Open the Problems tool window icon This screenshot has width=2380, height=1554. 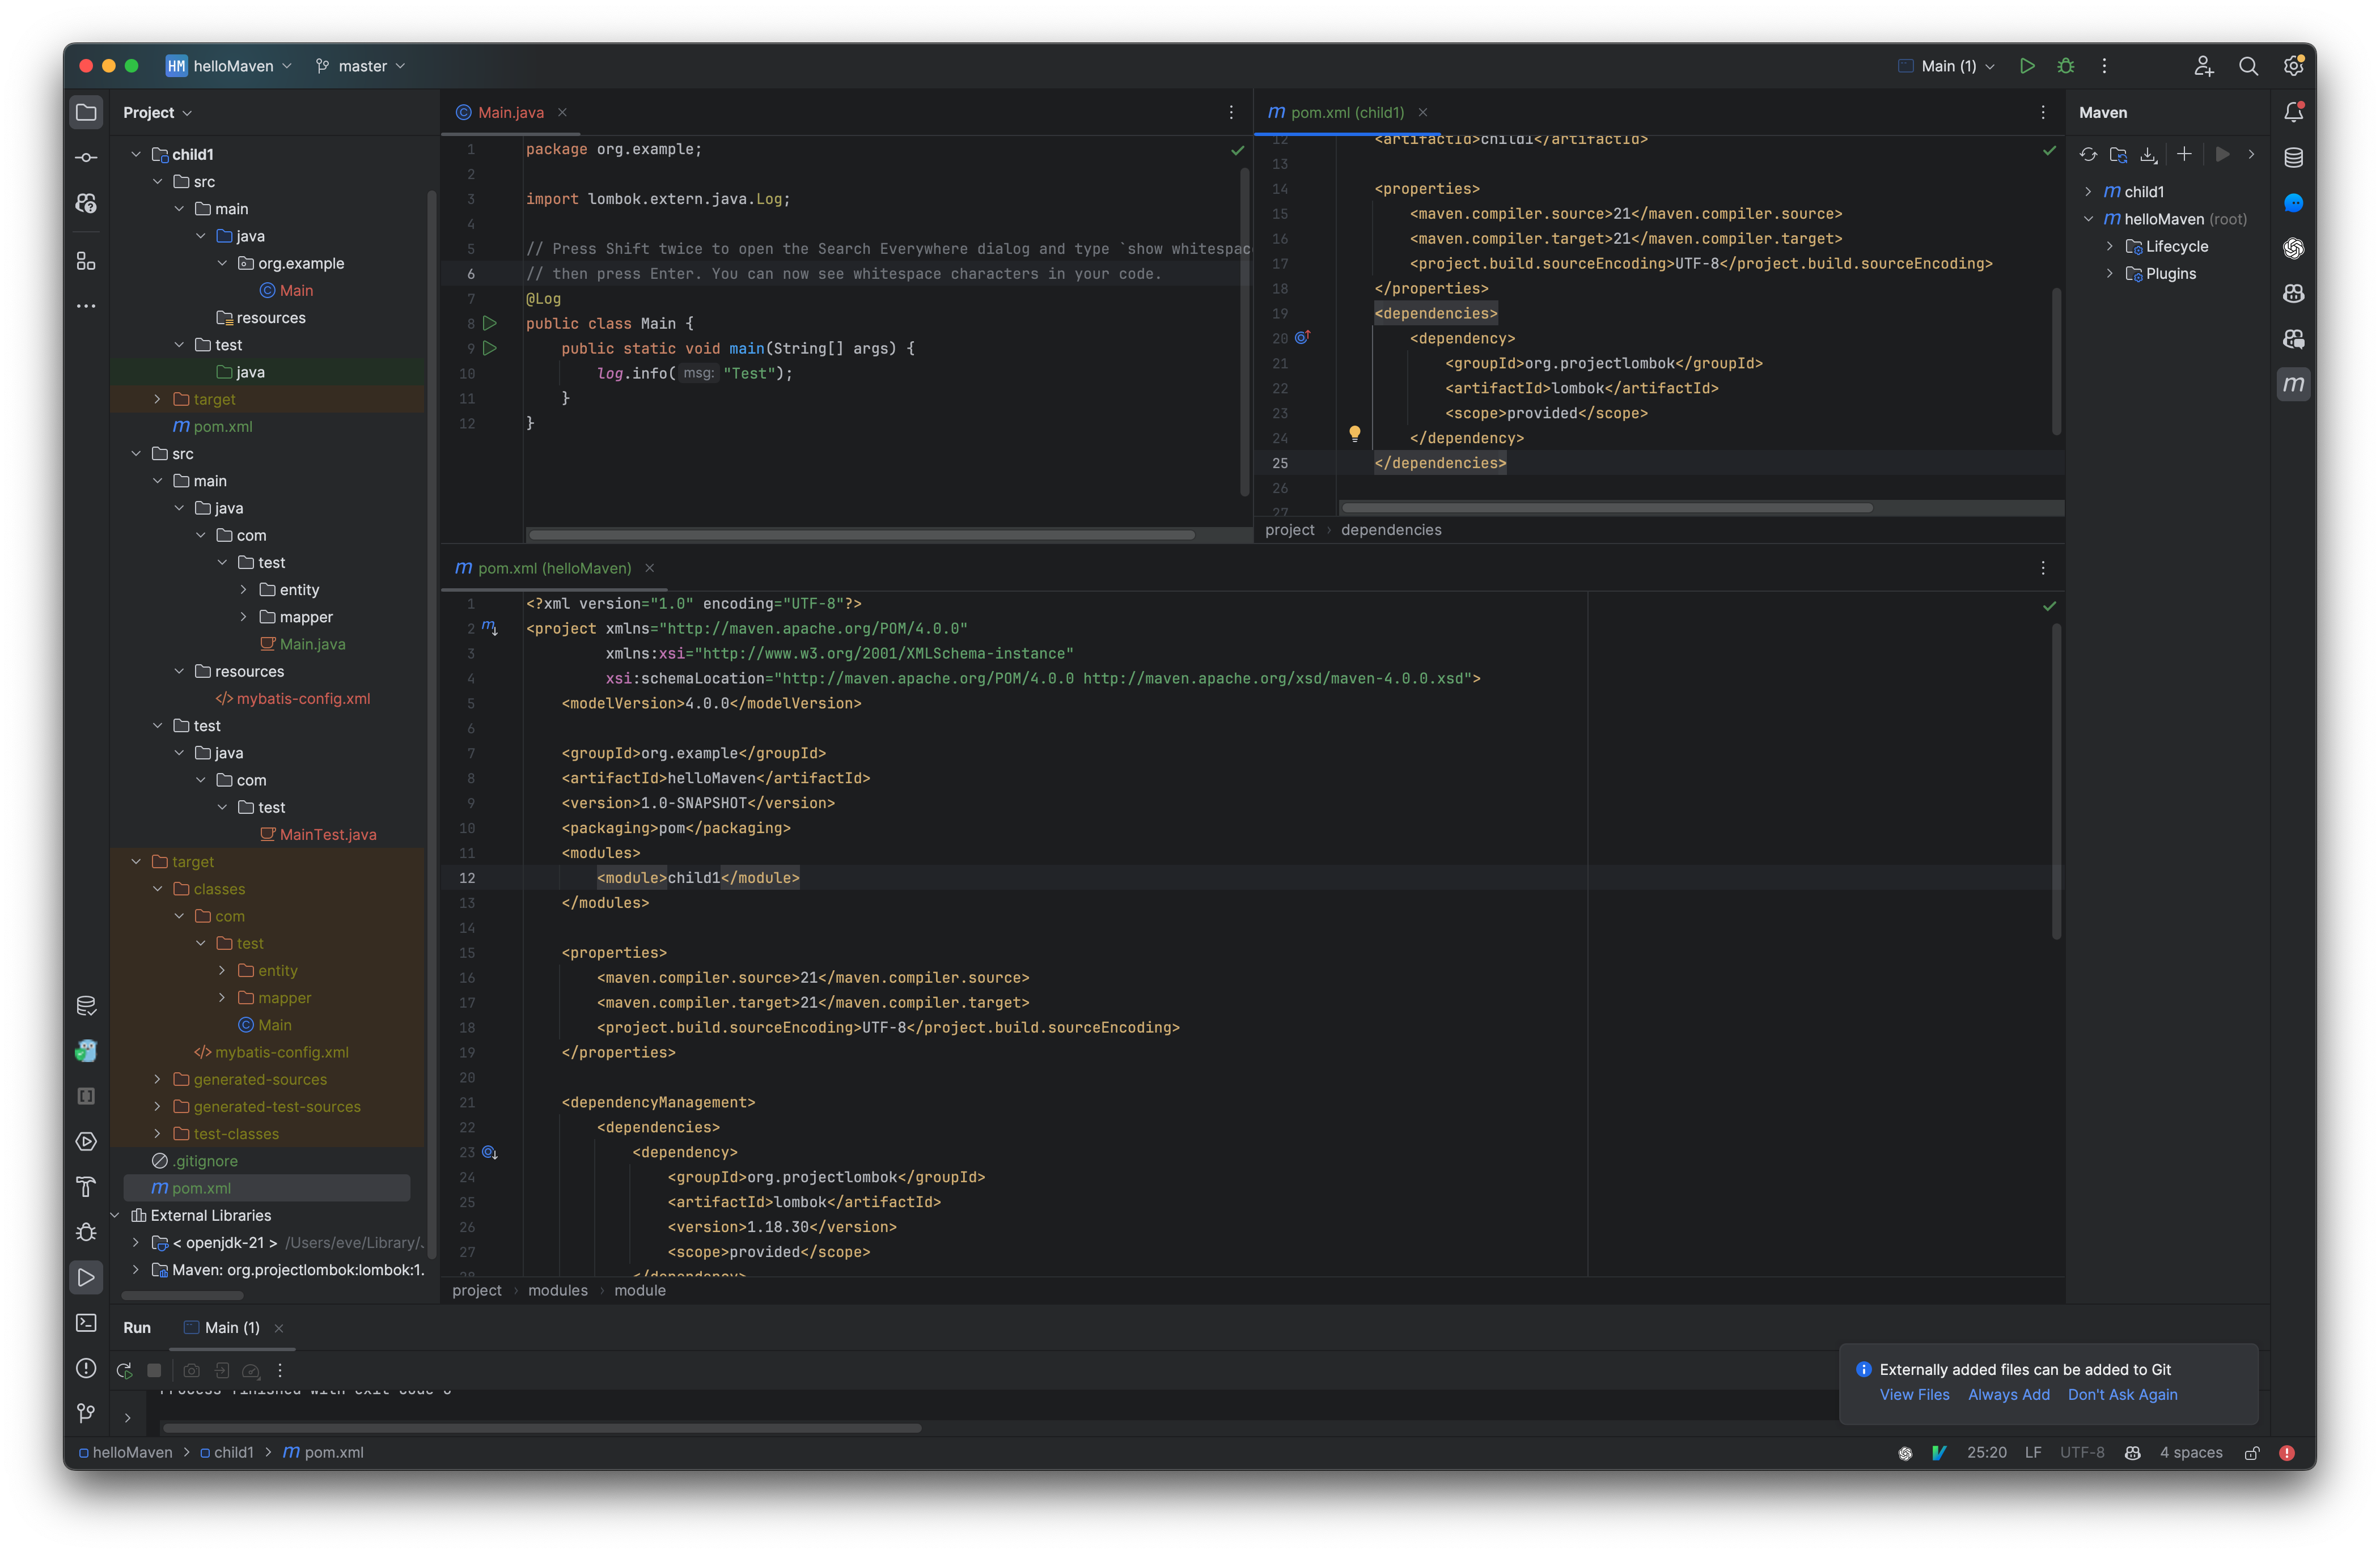click(x=87, y=1367)
